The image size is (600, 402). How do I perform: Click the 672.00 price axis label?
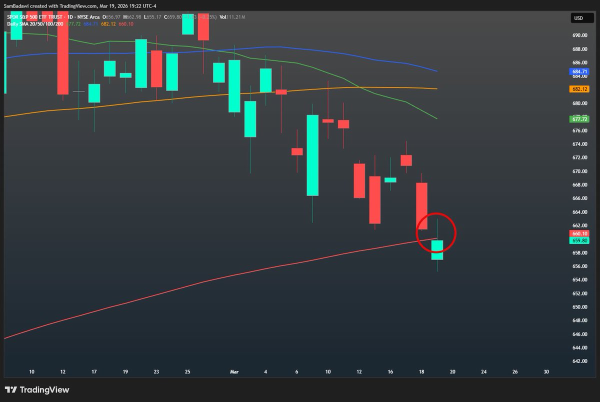pos(579,157)
